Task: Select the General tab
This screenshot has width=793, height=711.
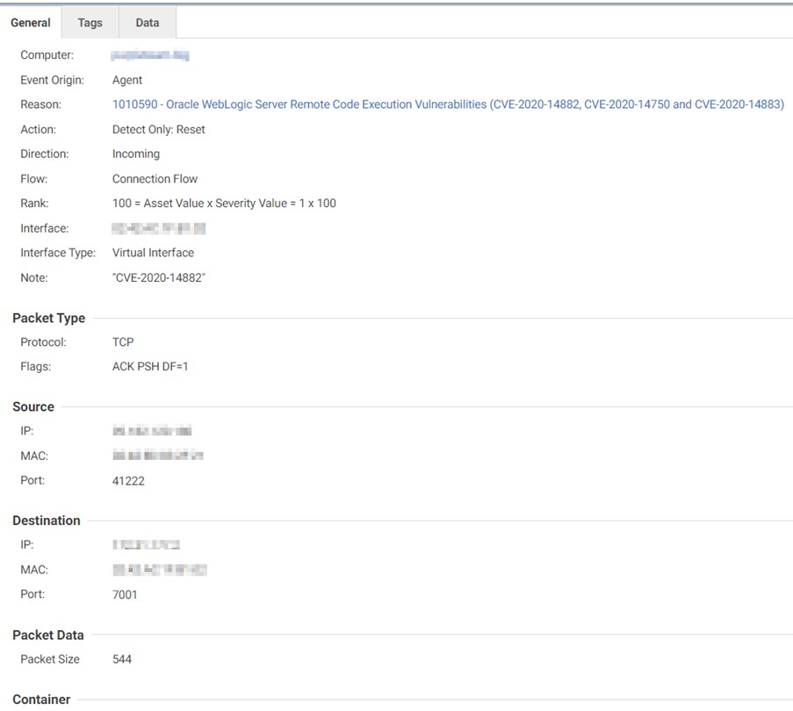Action: pos(31,23)
